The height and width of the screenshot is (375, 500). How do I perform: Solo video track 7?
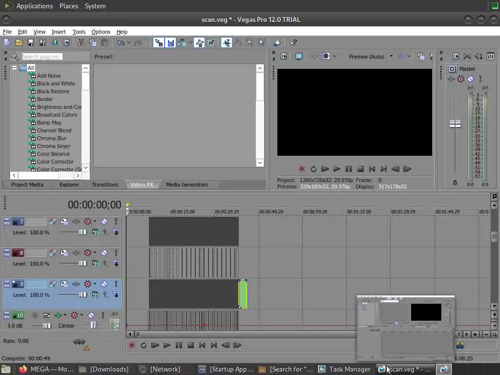[x=116, y=221]
